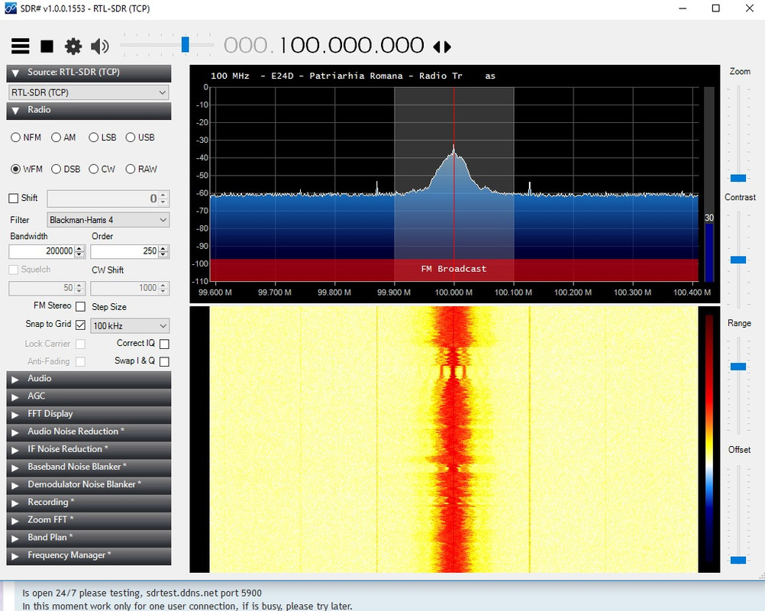This screenshot has height=611, width=765.
Task: Click the left tuning arrow beside frequency
Action: pyautogui.click(x=437, y=47)
